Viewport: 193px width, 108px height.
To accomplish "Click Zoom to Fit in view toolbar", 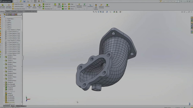I will [94, 12].
